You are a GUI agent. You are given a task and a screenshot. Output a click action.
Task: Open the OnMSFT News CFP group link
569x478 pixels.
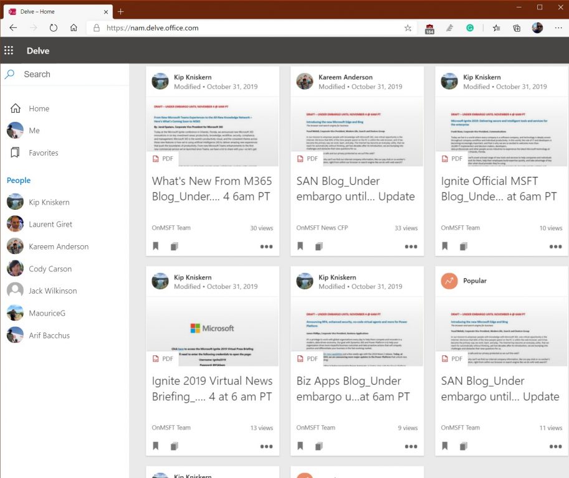(322, 228)
